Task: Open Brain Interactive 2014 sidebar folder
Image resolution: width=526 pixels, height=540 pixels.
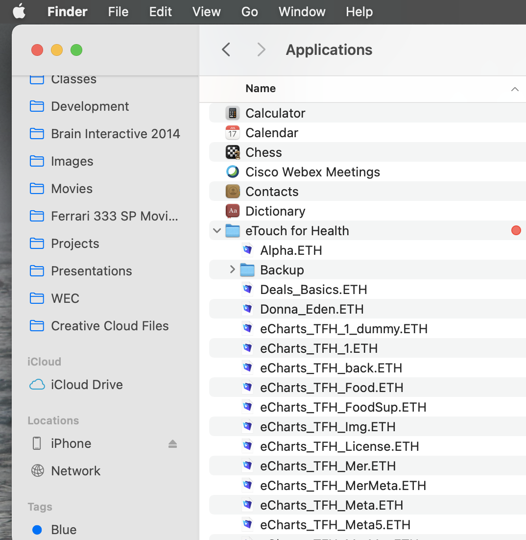Action: pos(116,134)
